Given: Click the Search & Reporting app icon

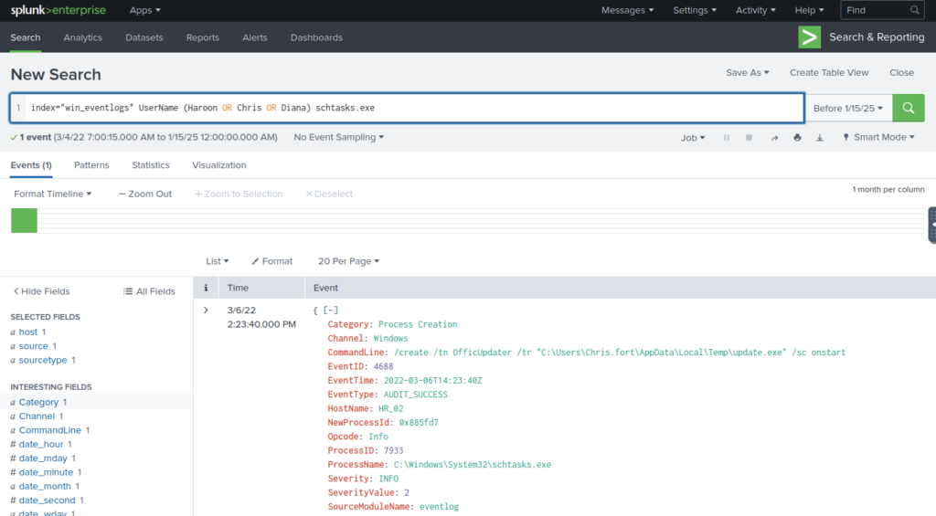Looking at the screenshot, I should point(810,37).
